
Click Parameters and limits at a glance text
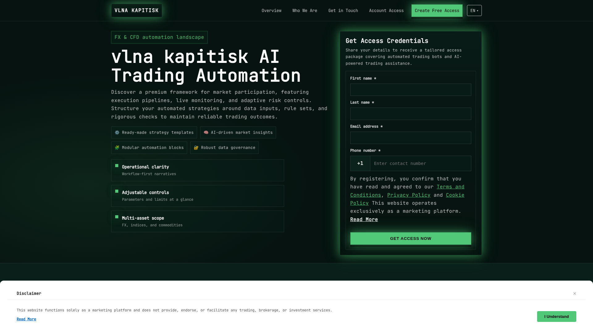click(158, 199)
